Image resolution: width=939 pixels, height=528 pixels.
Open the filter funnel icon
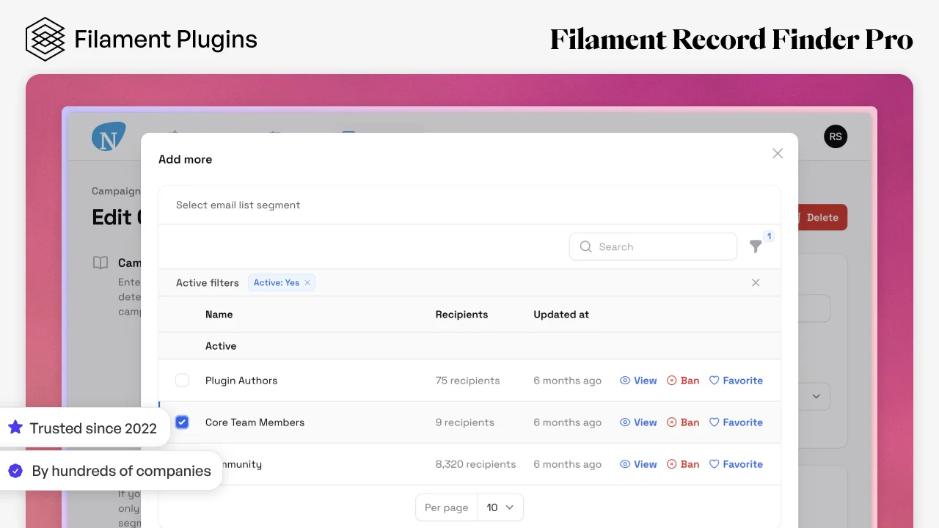756,247
